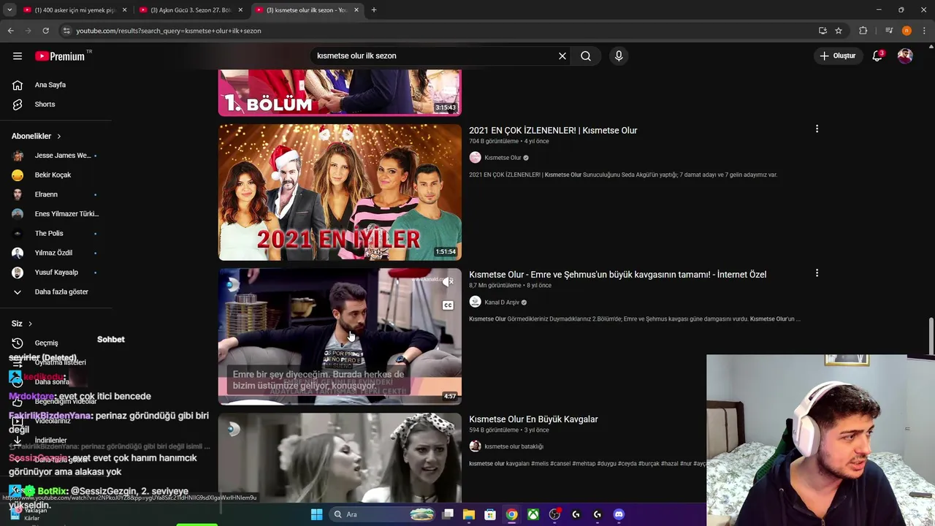Open the YouTube hamburger guide menu
This screenshot has width=935, height=526.
[18, 56]
